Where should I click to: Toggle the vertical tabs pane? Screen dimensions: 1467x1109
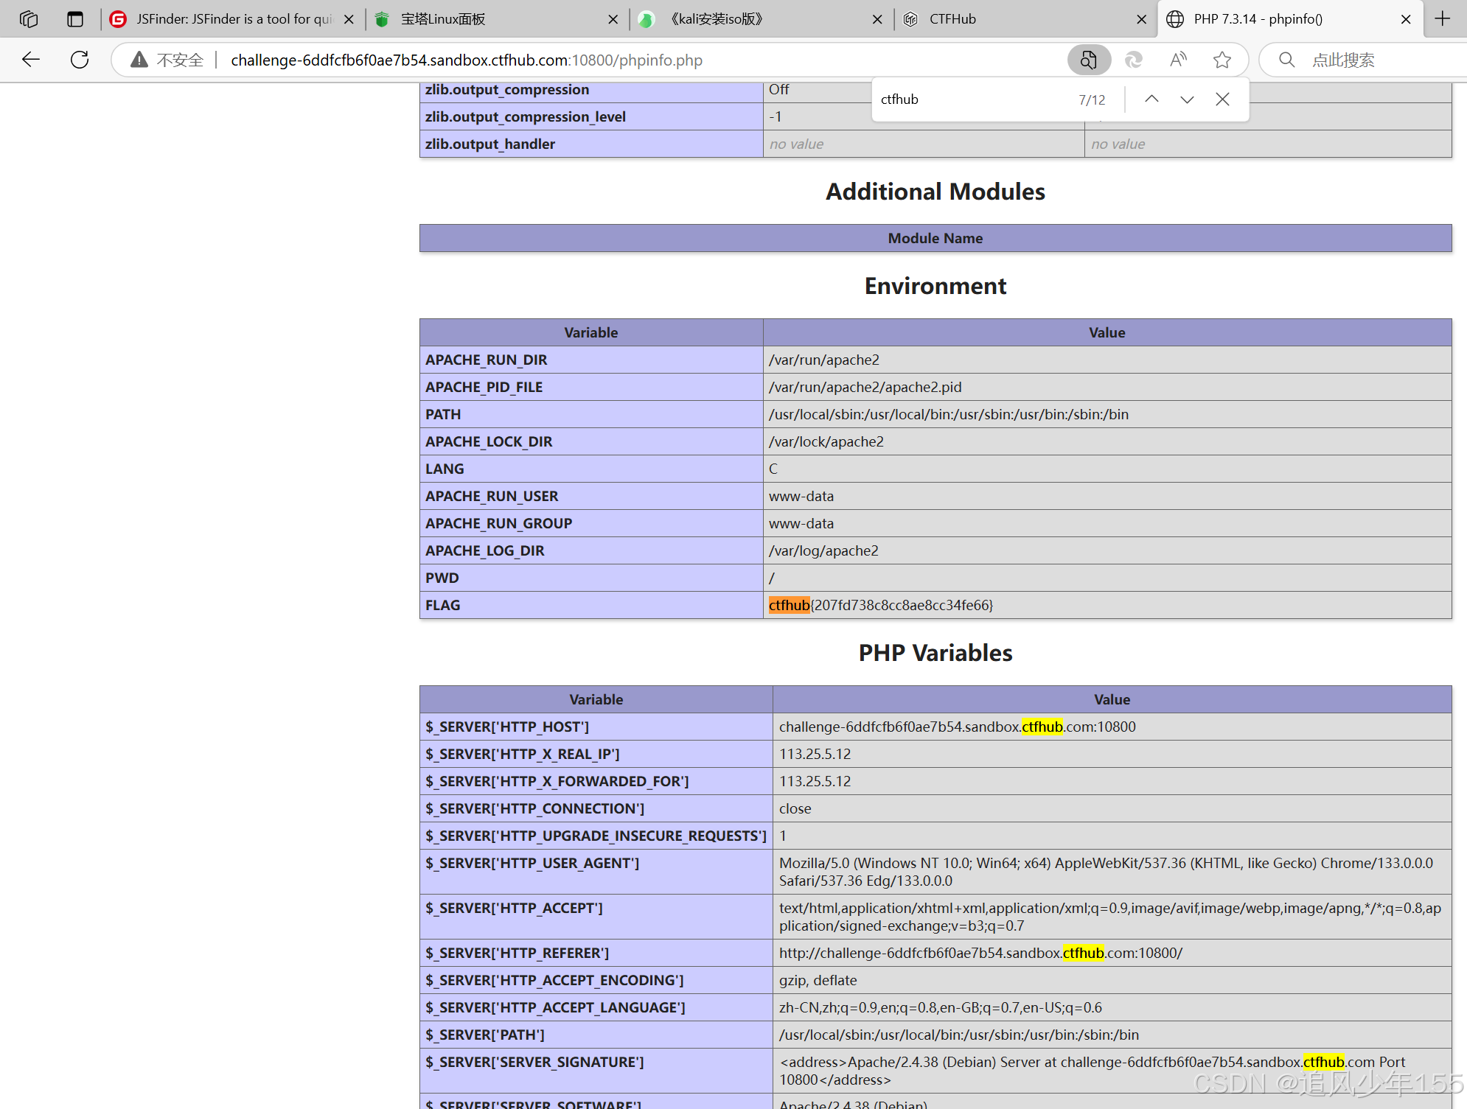75,18
